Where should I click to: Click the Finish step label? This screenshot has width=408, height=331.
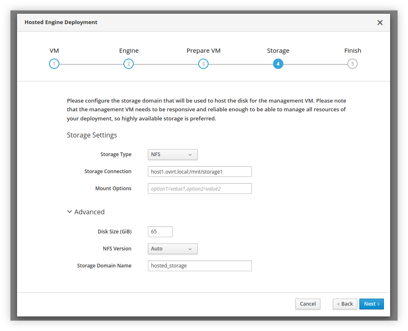coord(352,51)
